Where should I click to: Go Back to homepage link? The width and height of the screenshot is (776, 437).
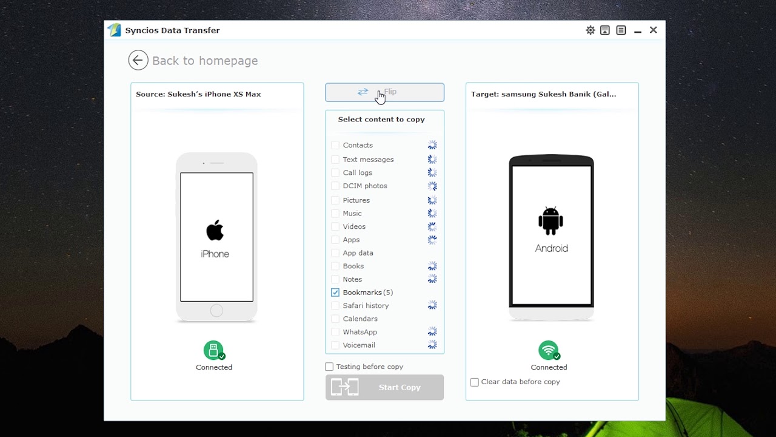click(205, 61)
